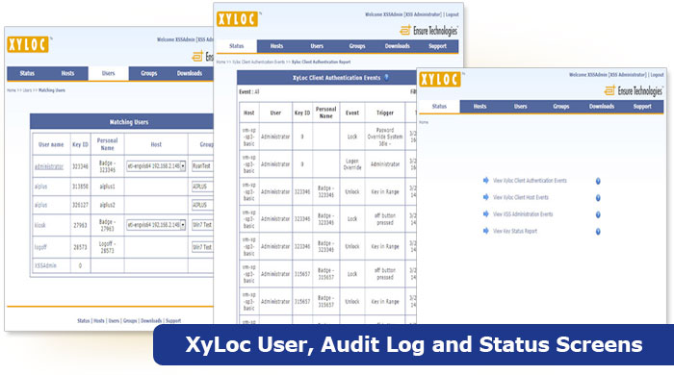Select Status tab in Users window
This screenshot has height=375, width=674.
click(x=27, y=73)
